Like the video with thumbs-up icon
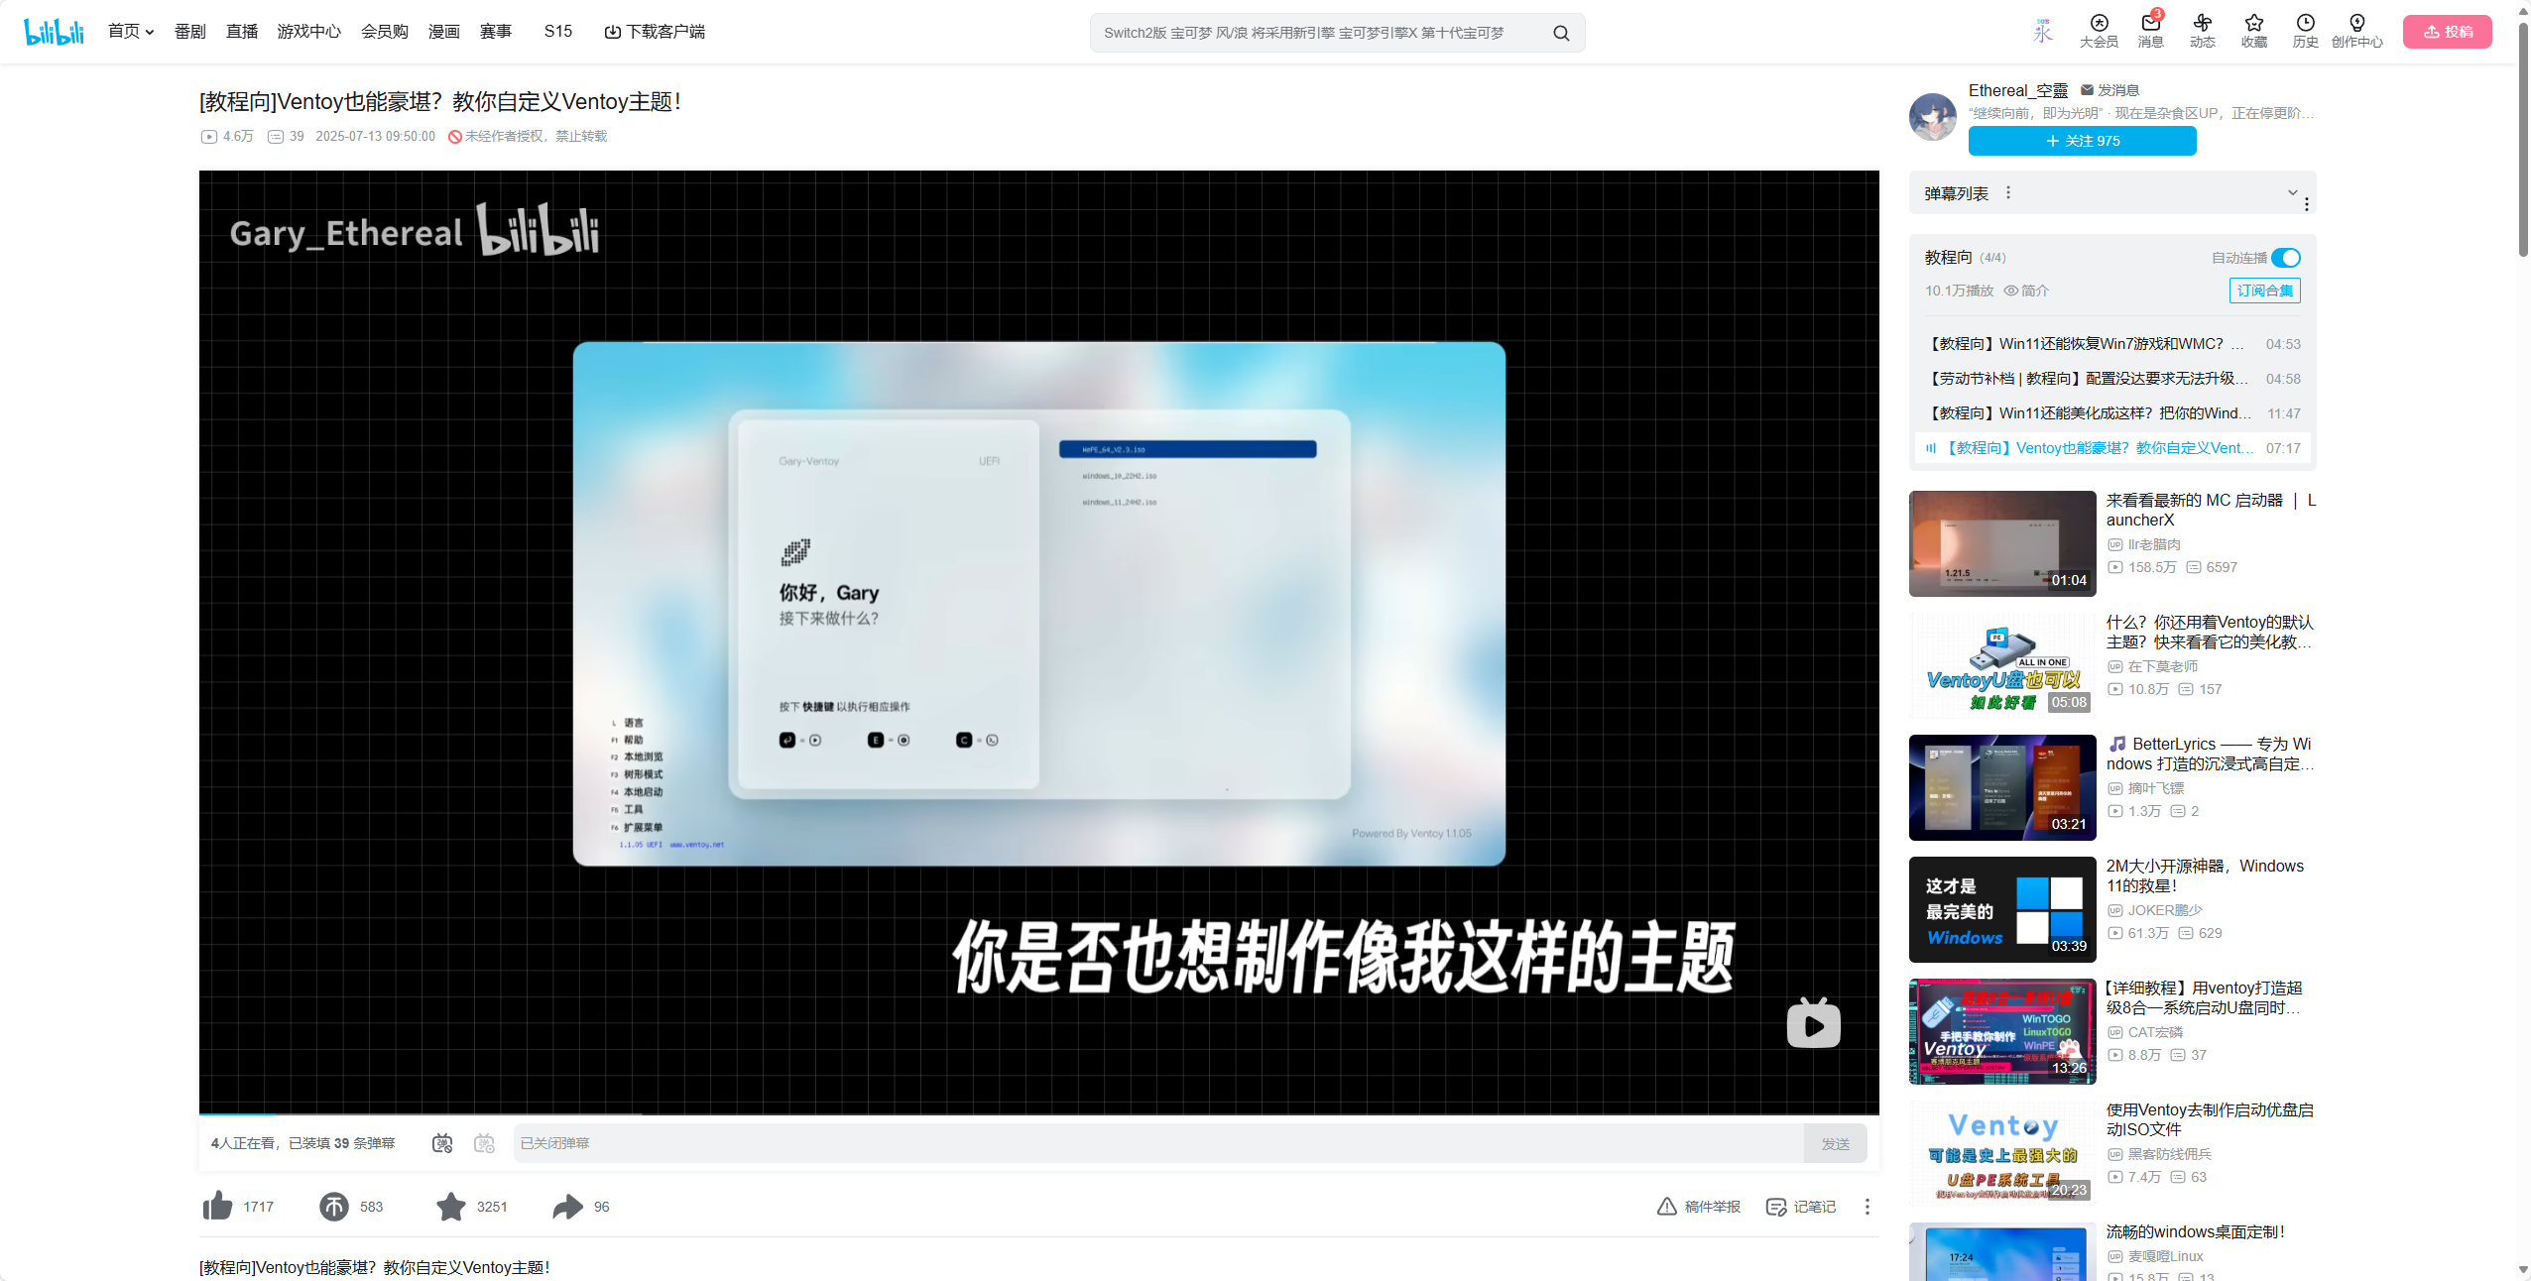 pos(217,1206)
